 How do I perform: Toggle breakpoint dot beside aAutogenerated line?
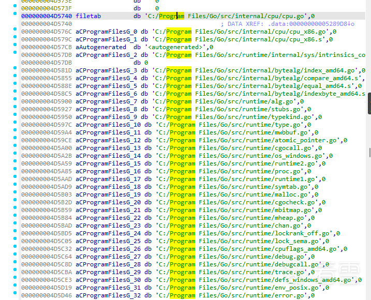(x=15, y=44)
